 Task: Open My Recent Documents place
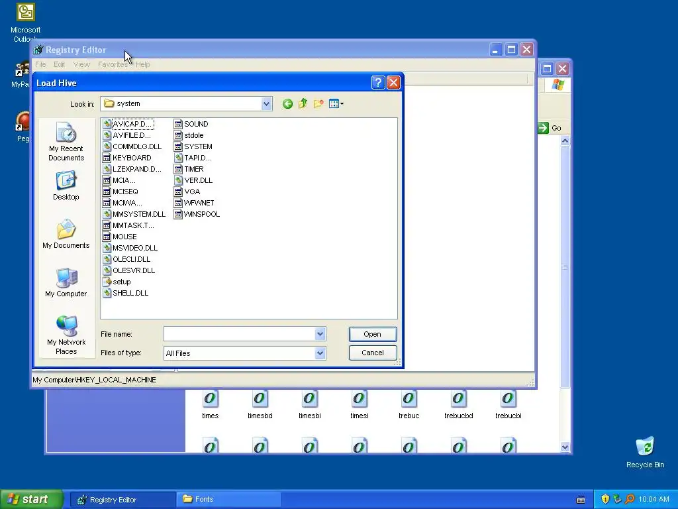coord(66,142)
